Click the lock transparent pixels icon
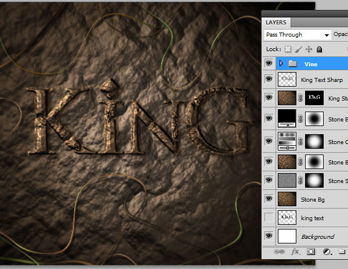 coord(288,49)
